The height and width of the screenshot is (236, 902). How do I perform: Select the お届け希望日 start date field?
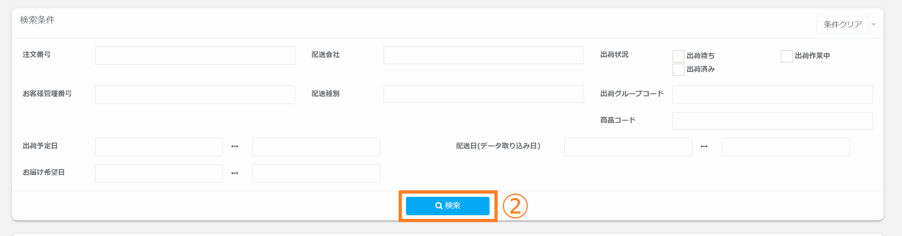pos(159,173)
